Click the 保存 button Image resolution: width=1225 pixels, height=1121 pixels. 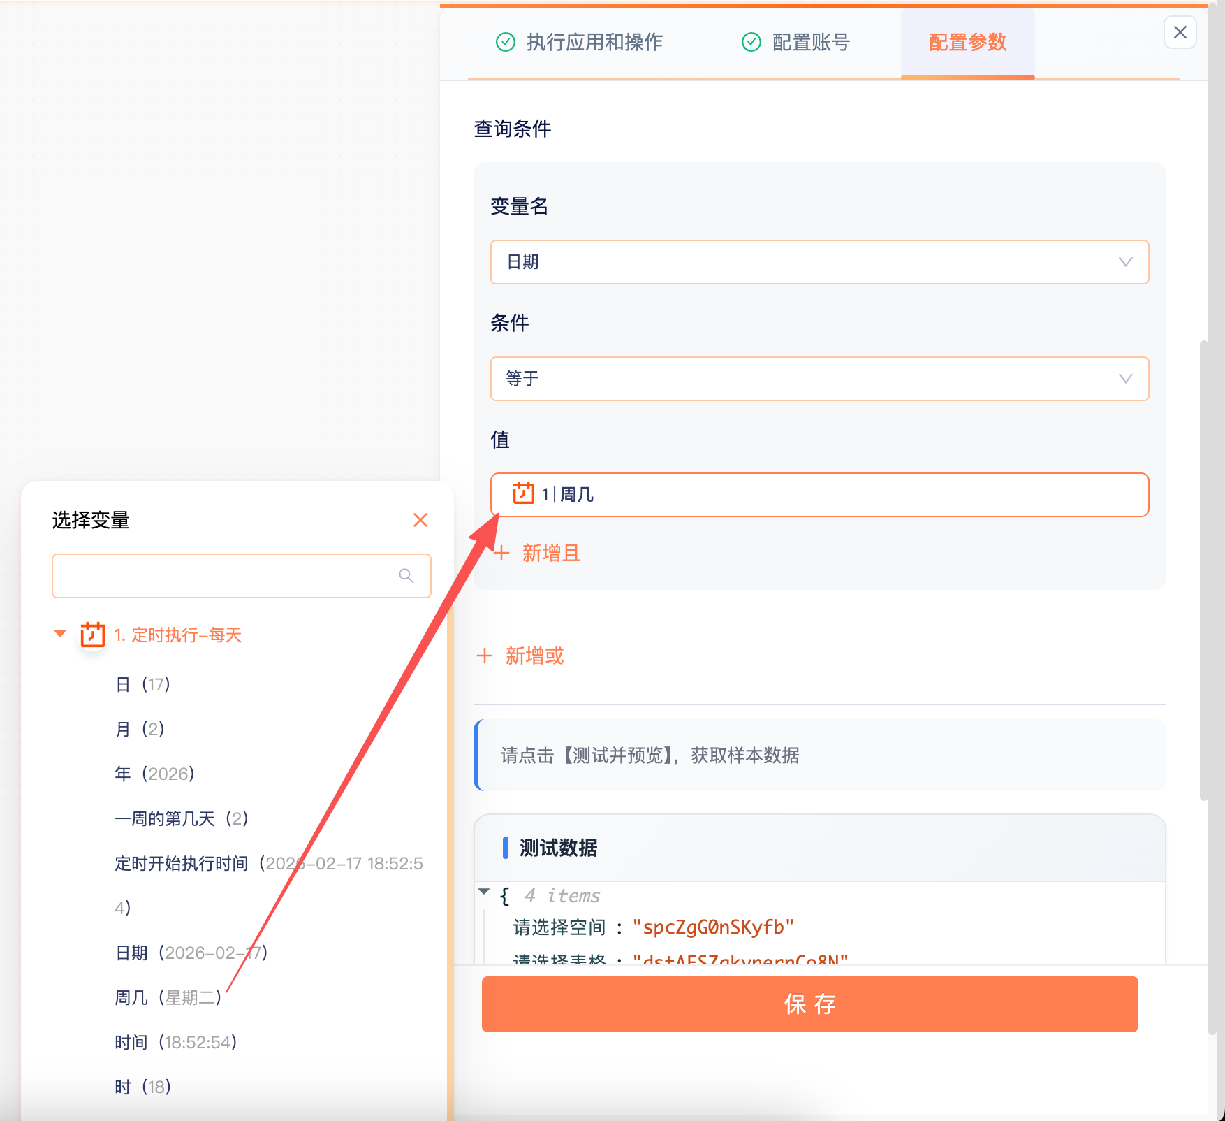pos(809,1004)
